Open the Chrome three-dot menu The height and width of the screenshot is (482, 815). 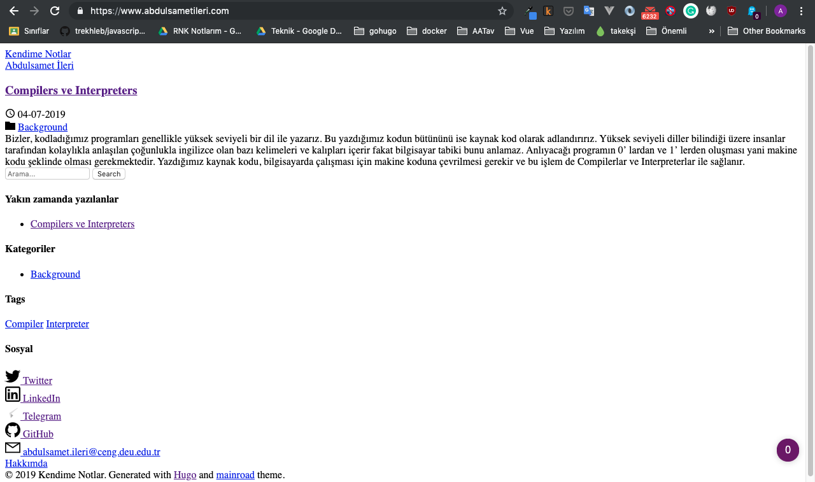(801, 11)
